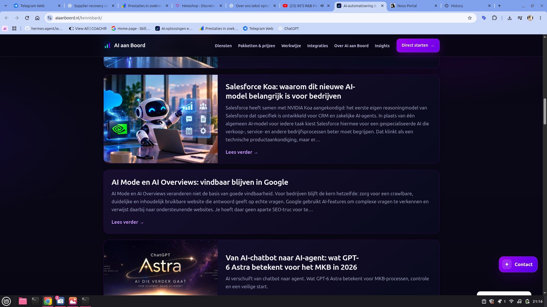Viewport: 547px width, 307px height.
Task: Open the floating Contact button
Action: (518, 264)
